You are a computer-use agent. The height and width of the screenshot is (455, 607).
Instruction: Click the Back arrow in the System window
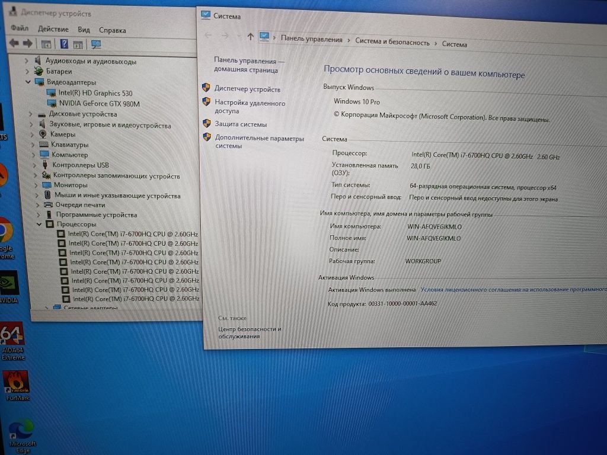[x=208, y=36]
